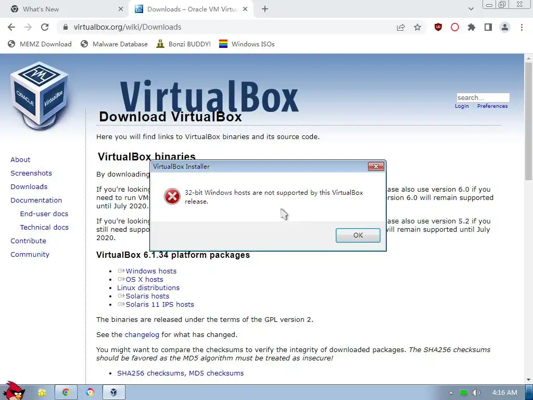Open the MEMZ Download bookmark
This screenshot has width=533, height=400.
40,44
